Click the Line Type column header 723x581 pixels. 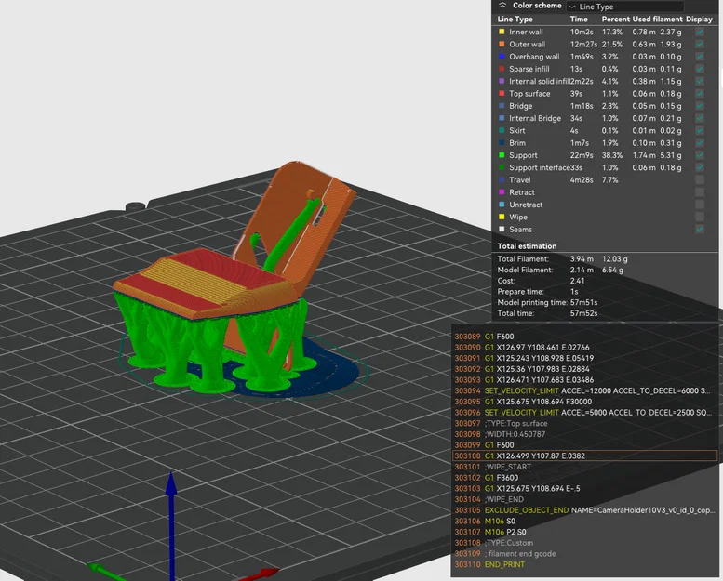coord(515,19)
